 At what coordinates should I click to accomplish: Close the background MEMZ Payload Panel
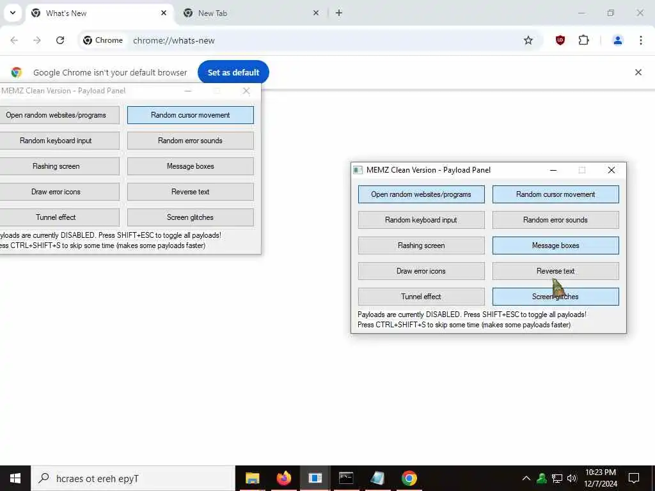[x=246, y=91]
